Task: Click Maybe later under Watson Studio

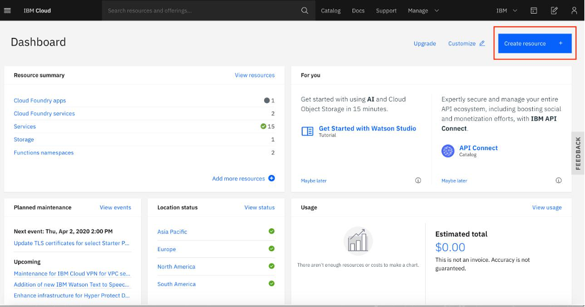Action: click(x=313, y=181)
